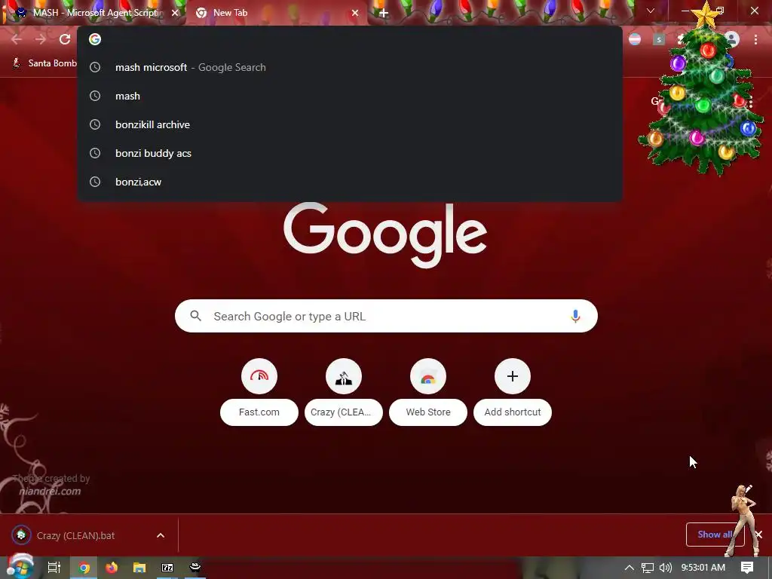The image size is (772, 579).
Task: Close the downloads bar
Action: (758, 535)
